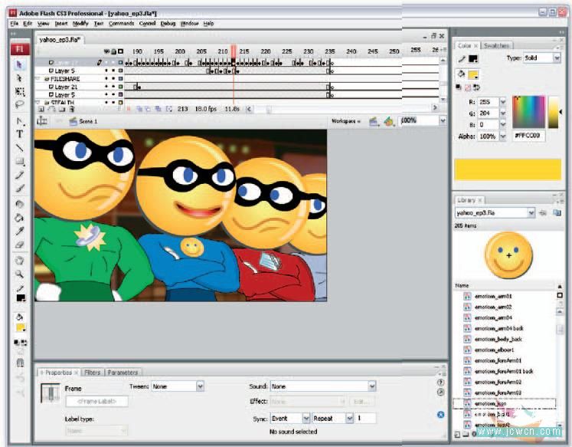Screen dimensions: 572x447
Task: Switch to the Filters tab
Action: pos(93,373)
